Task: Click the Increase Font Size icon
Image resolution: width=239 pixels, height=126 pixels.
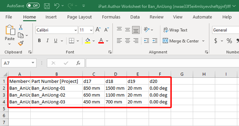Action: pyautogui.click(x=98, y=30)
